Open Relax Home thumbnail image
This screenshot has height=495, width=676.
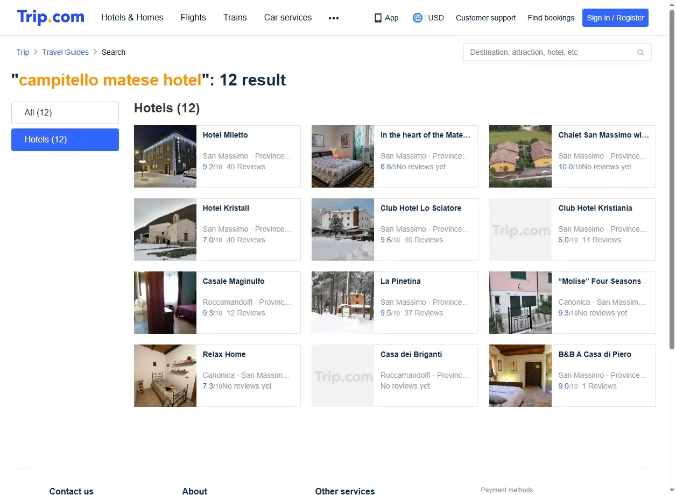(165, 376)
